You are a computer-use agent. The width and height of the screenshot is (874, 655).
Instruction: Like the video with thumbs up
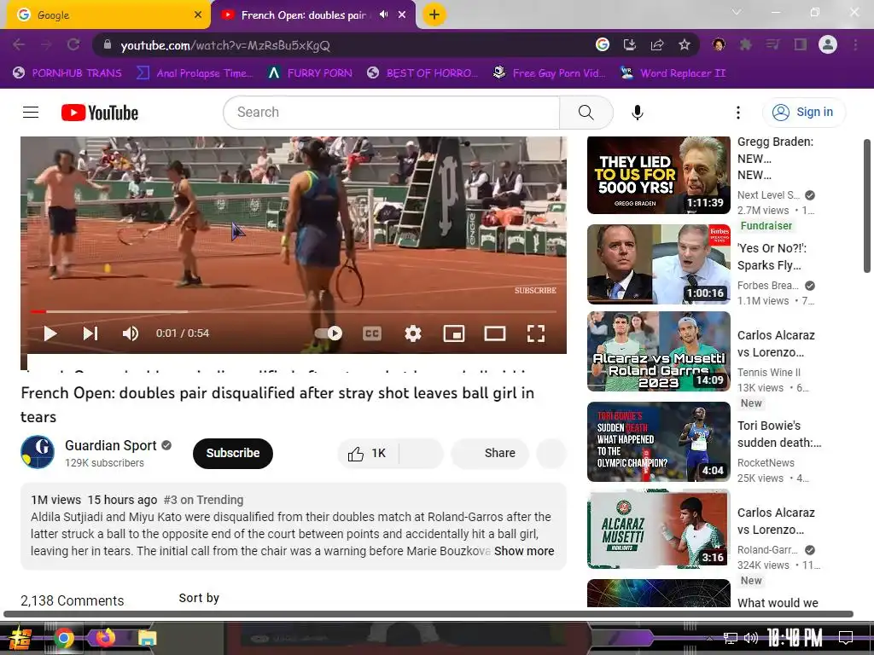coord(367,454)
